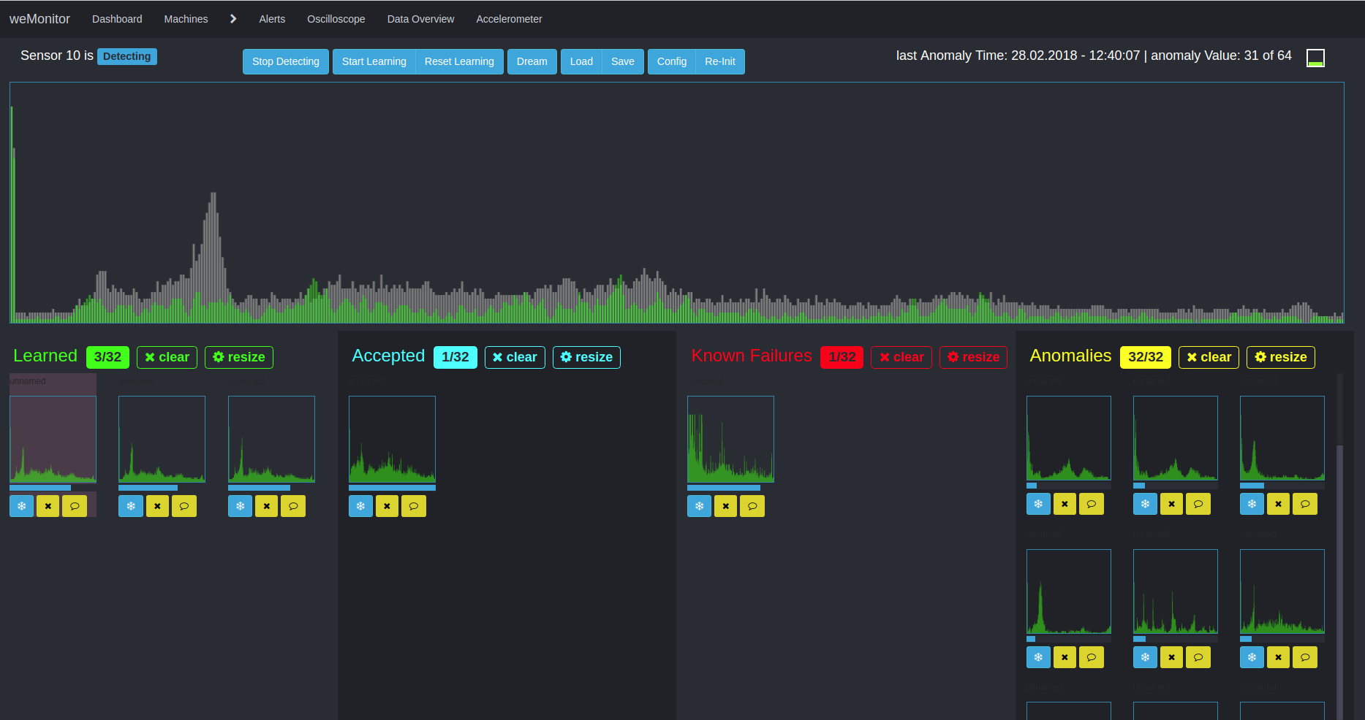Screen dimensions: 1365x720
Task: Open the Machines menu item
Action: click(186, 19)
